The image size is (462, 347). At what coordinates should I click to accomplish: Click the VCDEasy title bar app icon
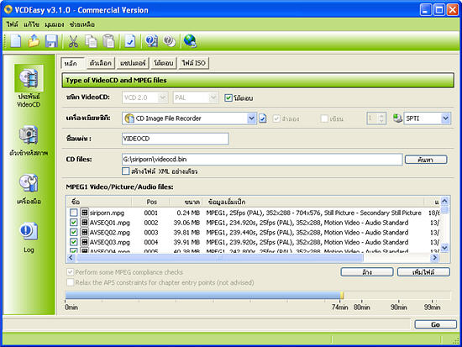8,10
